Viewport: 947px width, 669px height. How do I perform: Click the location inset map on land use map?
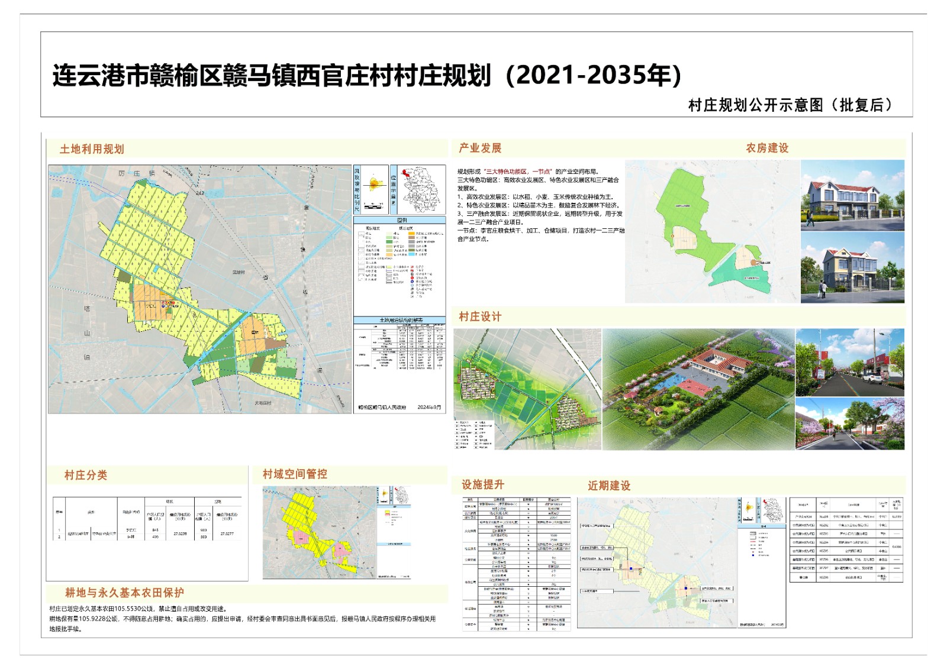(421, 189)
